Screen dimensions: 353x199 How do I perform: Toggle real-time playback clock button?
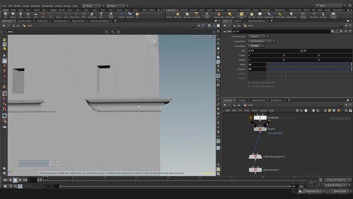20,186
